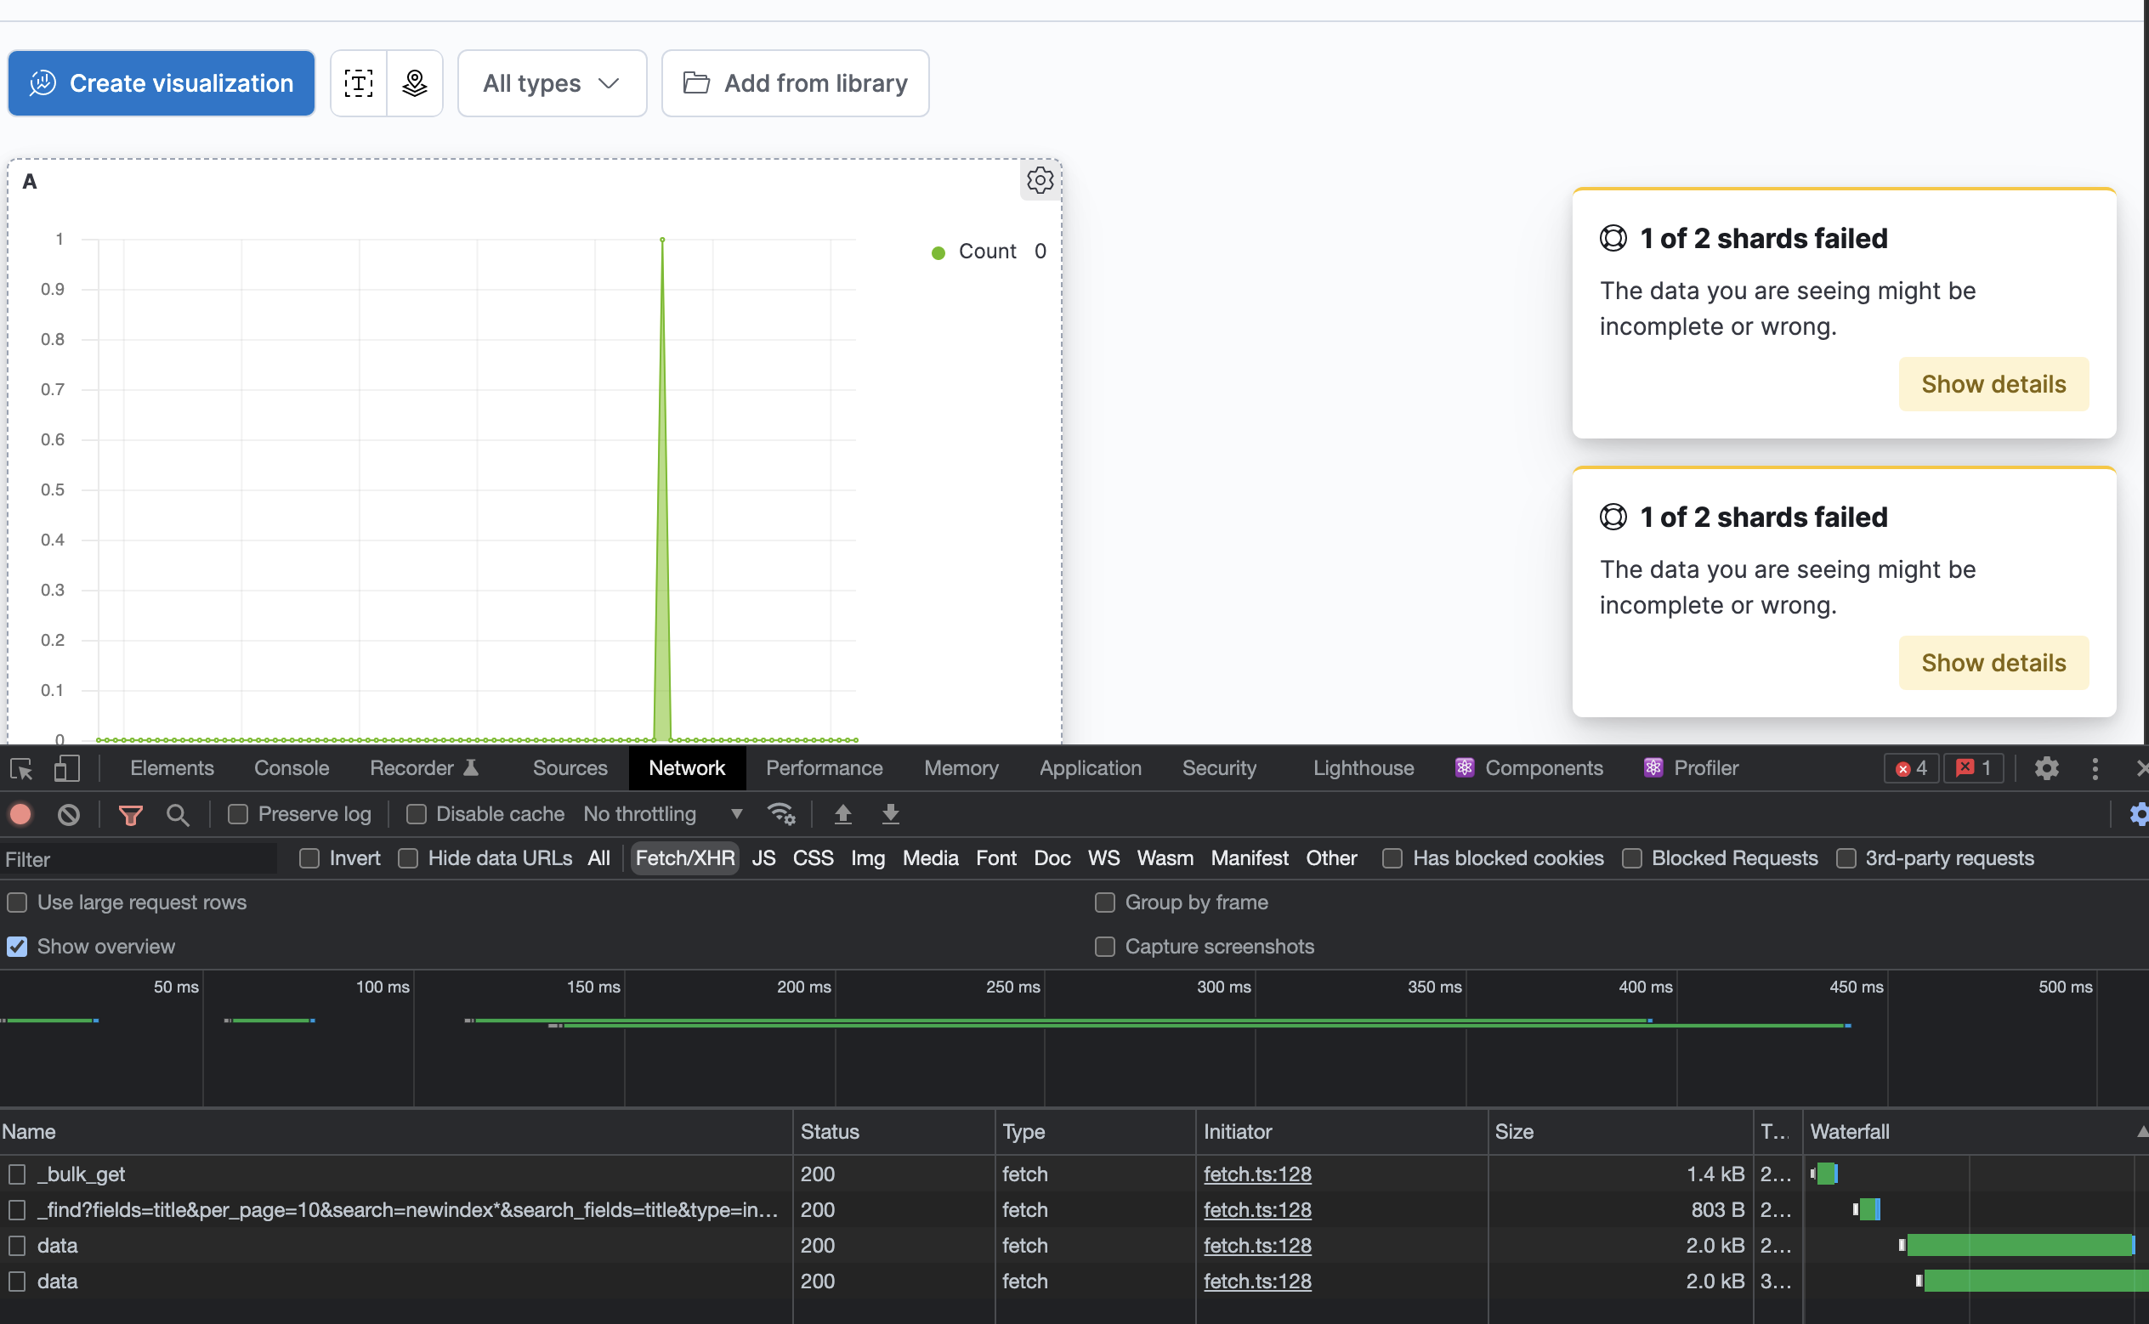This screenshot has height=1324, width=2149.
Task: Open DevTools settings gear
Action: pos(2045,768)
